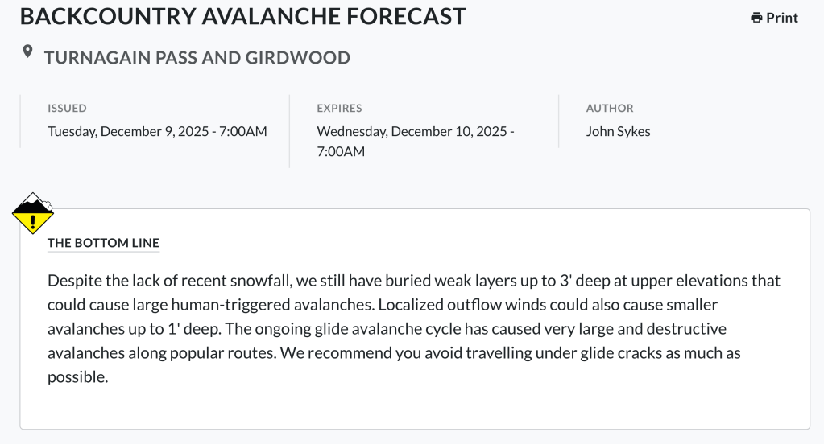824x444 pixels.
Task: Click author name John Sykes
Action: coord(618,131)
